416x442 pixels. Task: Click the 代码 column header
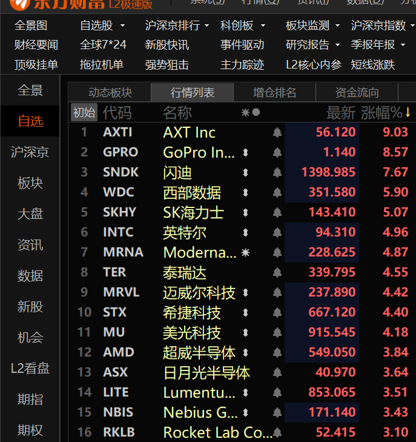point(117,113)
